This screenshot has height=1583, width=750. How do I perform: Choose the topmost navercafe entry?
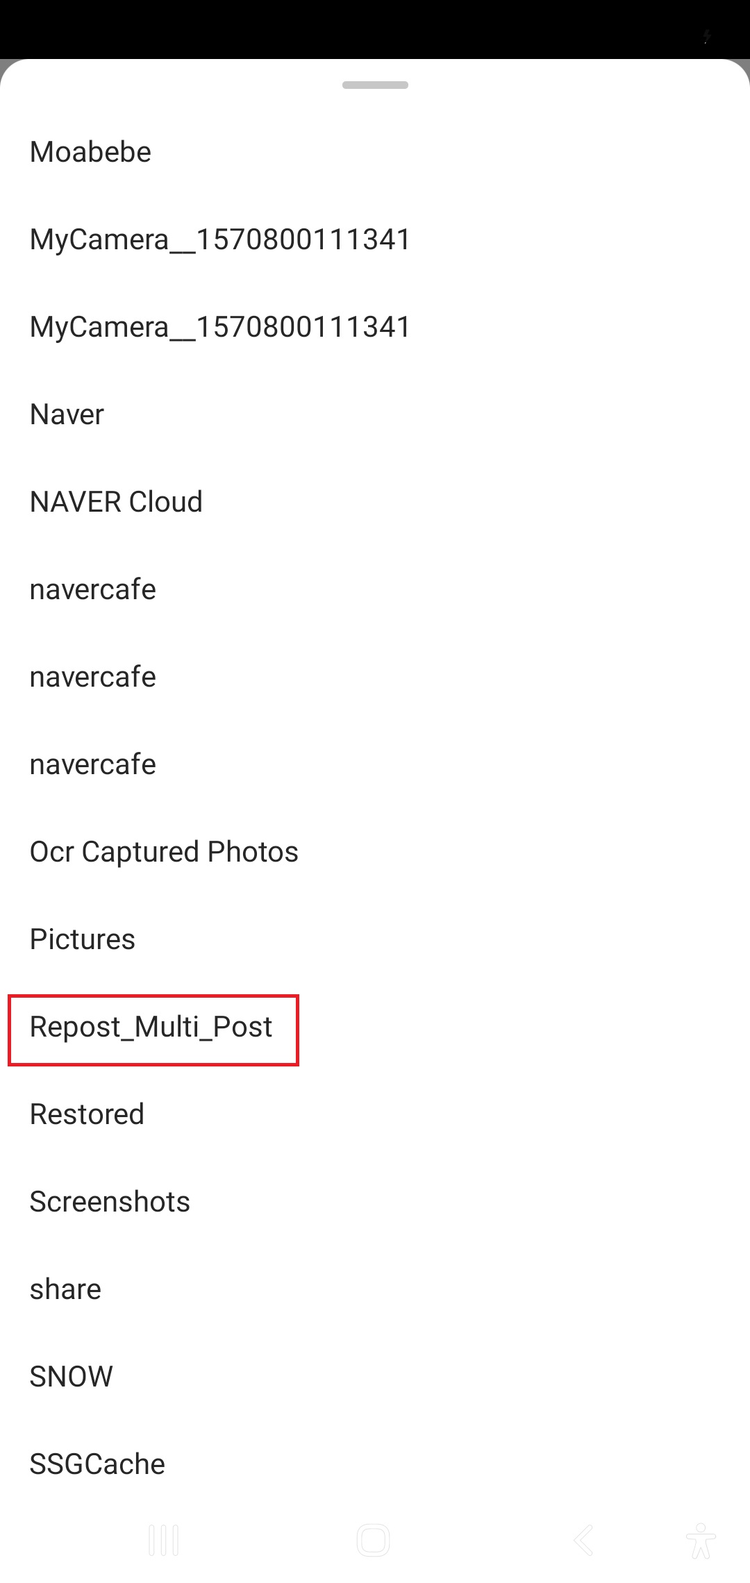375,589
